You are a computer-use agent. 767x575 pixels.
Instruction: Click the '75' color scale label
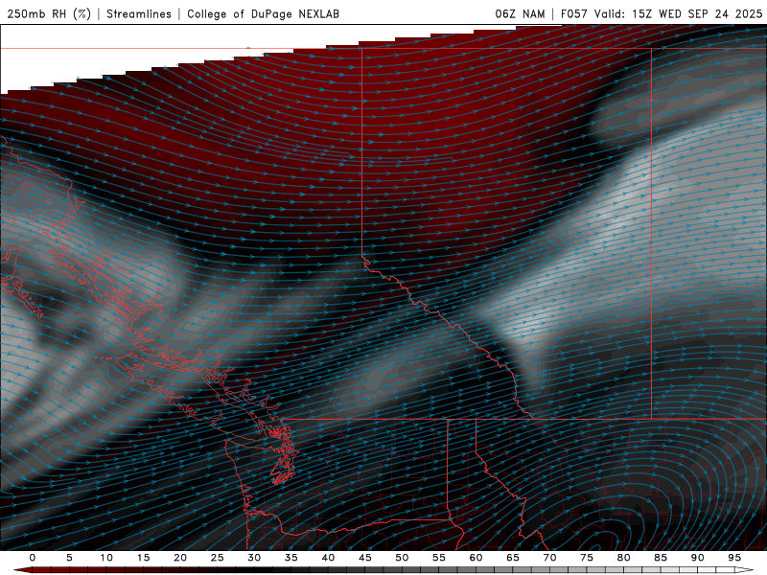(587, 558)
